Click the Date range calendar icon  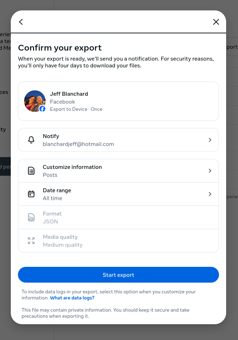(31, 194)
